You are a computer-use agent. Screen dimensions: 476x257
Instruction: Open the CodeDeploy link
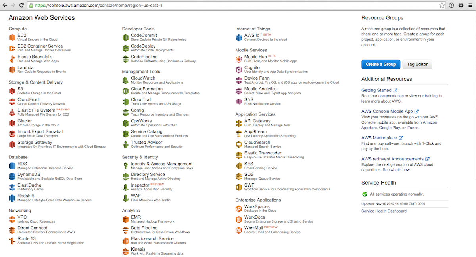(143, 46)
